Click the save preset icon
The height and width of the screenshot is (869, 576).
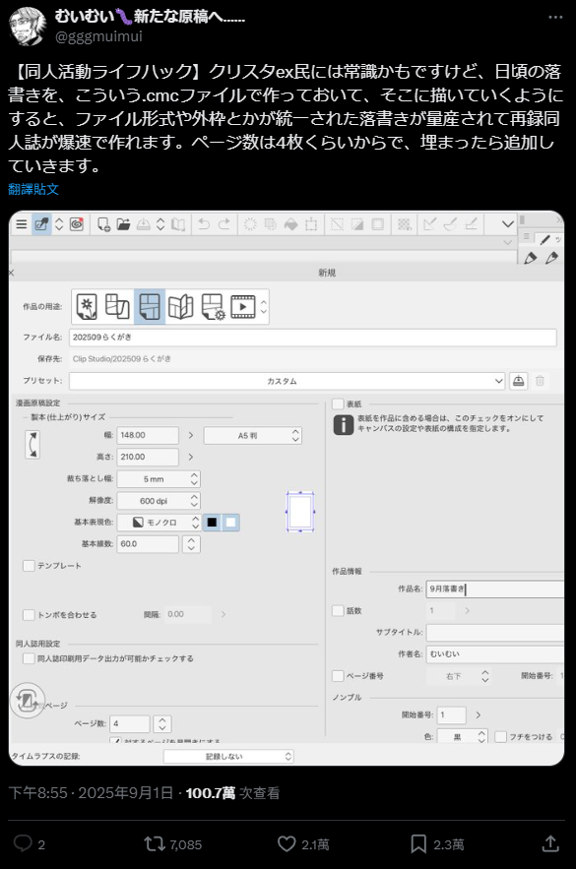coord(518,381)
